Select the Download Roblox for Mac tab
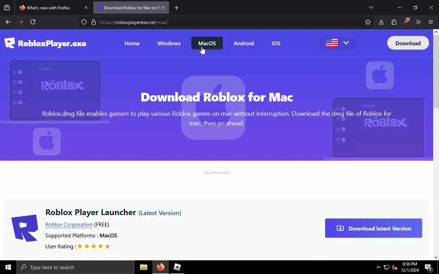The width and height of the screenshot is (439, 274). [132, 8]
